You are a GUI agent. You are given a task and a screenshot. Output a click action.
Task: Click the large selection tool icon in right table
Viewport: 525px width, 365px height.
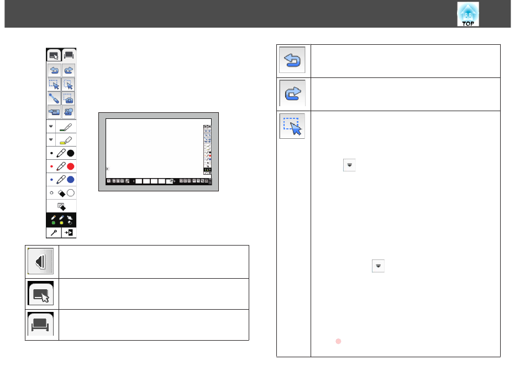292,126
